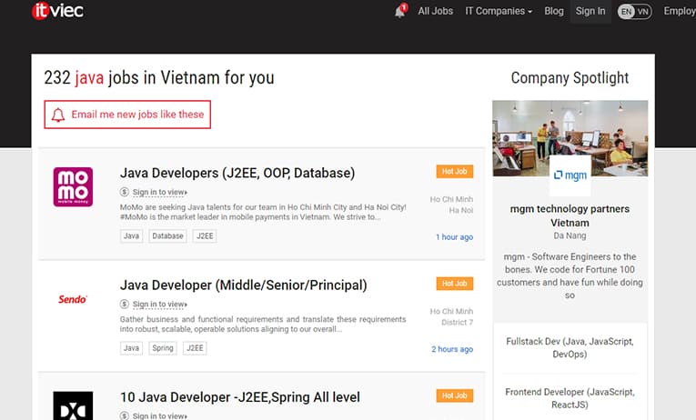
Task: Click the Java tag on MoMo job
Action: pos(131,236)
